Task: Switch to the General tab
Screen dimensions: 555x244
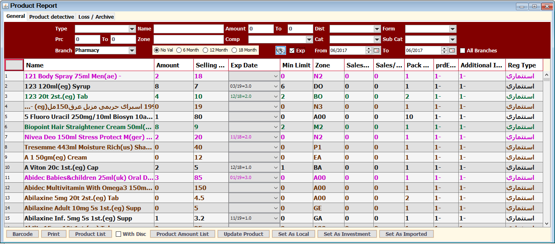Action: tap(16, 16)
